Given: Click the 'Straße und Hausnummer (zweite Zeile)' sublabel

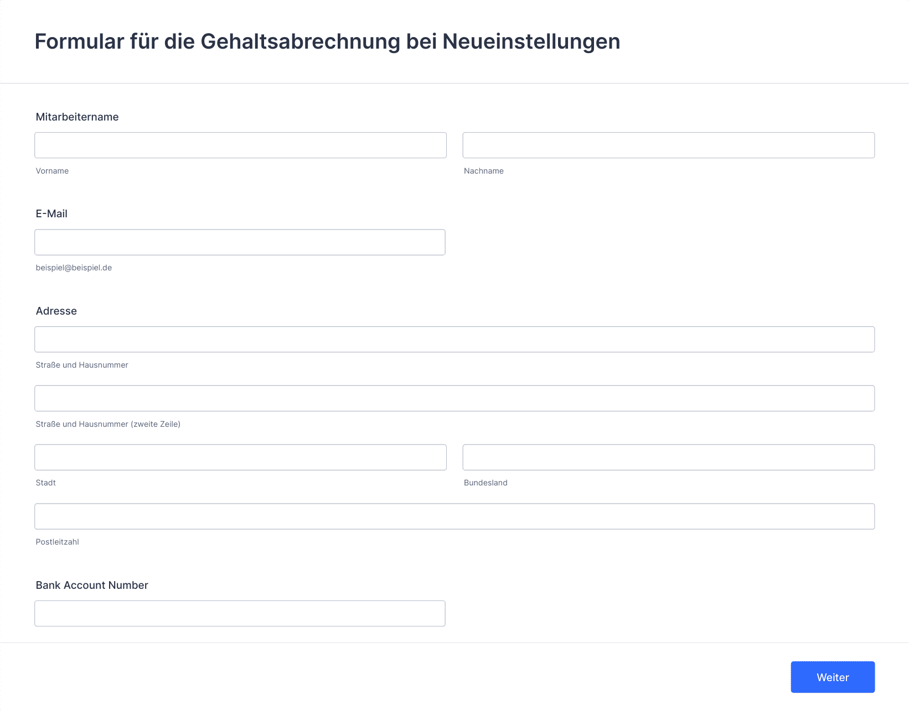Looking at the screenshot, I should (108, 424).
